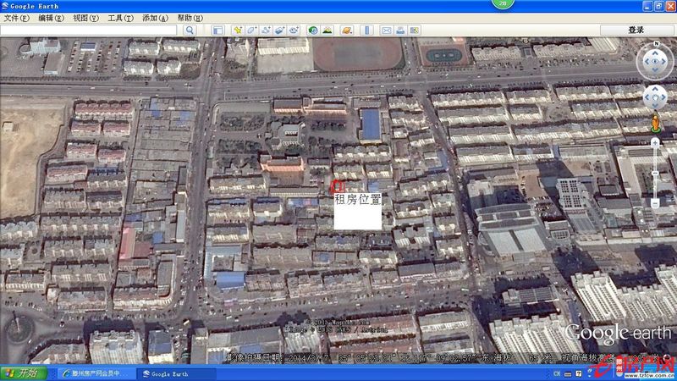Click the email envelope icon
Screen dimensions: 677x381
[x=387, y=30]
